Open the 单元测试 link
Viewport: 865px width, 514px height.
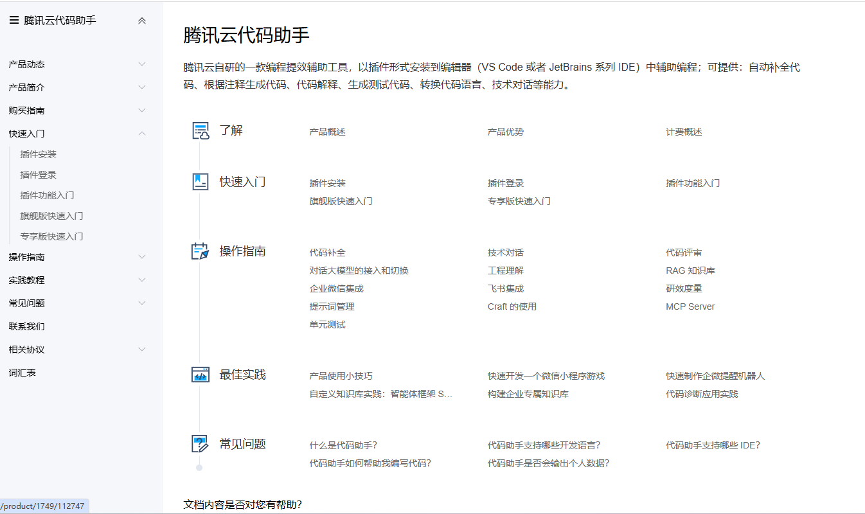pos(328,324)
